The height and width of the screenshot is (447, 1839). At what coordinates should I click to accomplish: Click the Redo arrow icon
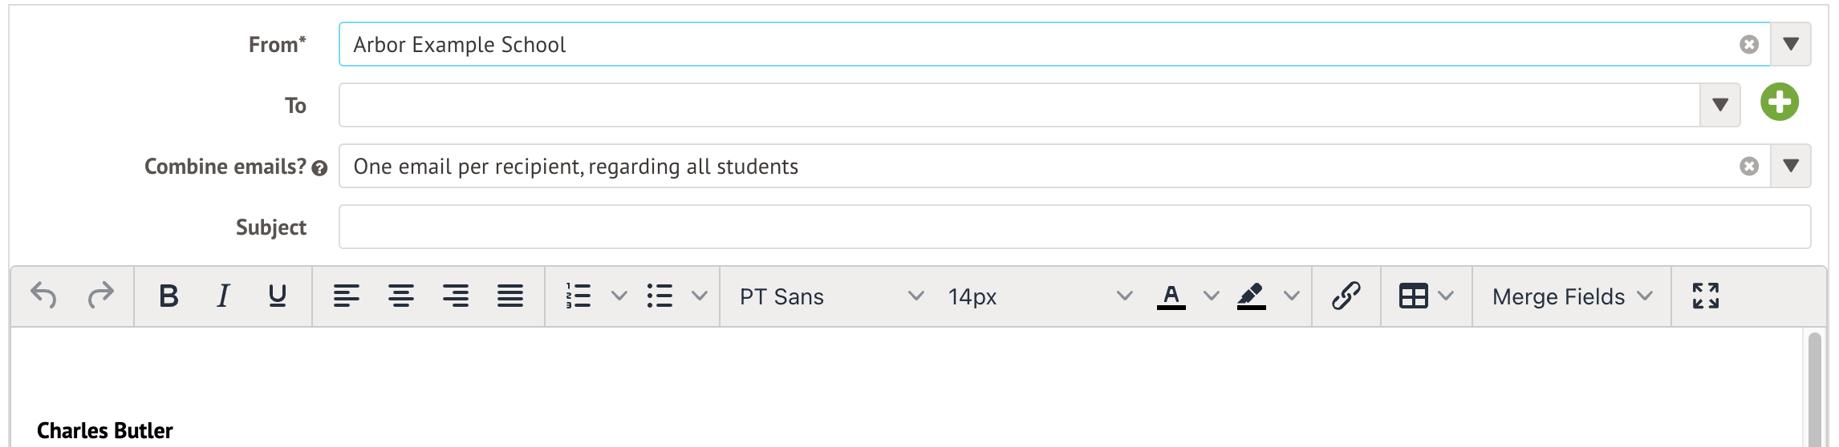point(100,296)
